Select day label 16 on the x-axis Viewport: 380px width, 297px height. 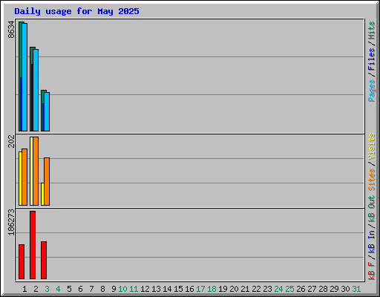click(189, 289)
